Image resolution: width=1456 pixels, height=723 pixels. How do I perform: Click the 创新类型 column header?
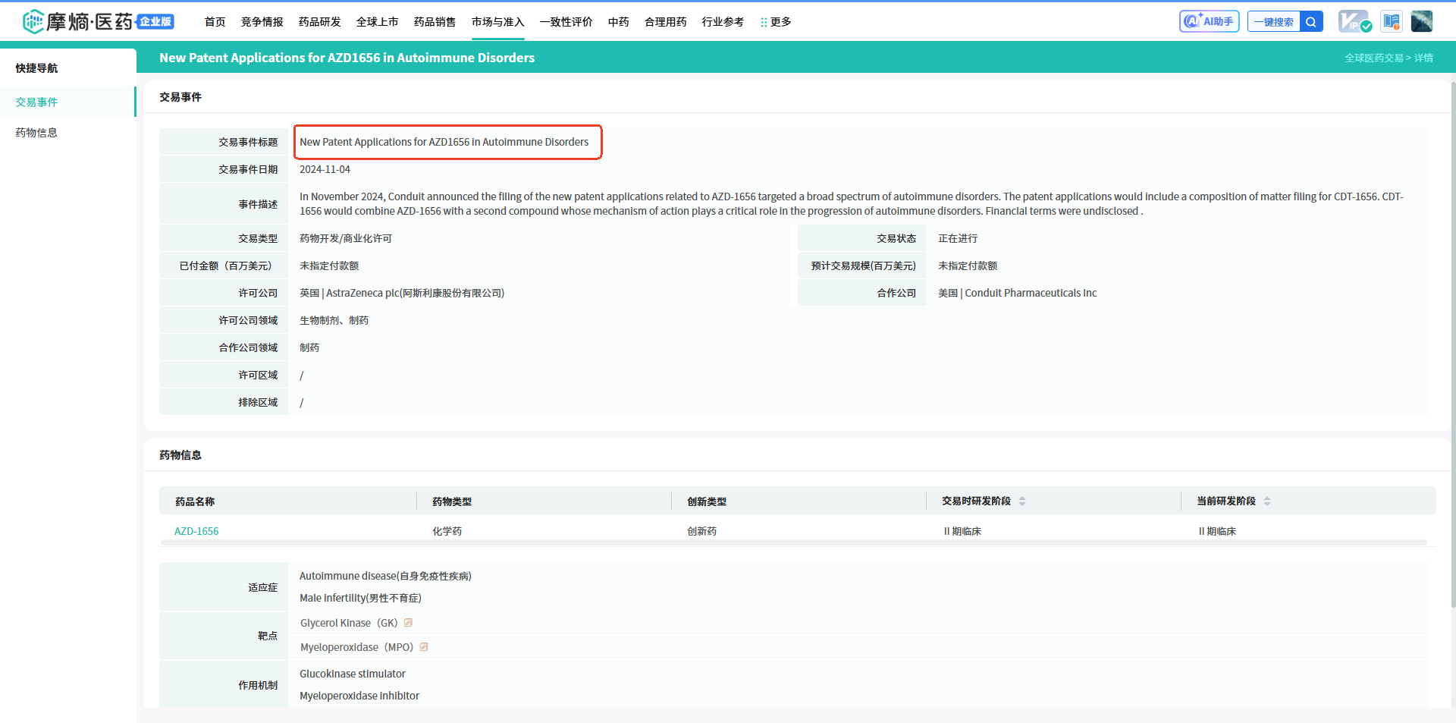(707, 501)
